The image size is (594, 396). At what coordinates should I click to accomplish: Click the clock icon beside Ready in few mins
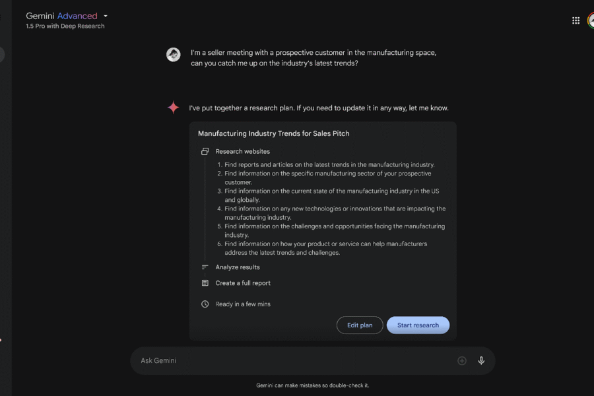[x=204, y=304]
